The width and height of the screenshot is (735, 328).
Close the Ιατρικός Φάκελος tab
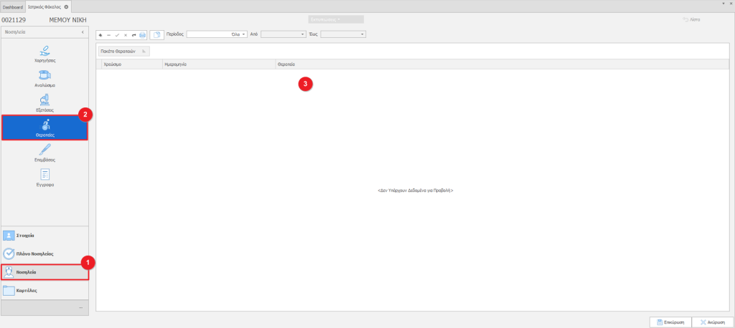tap(66, 6)
